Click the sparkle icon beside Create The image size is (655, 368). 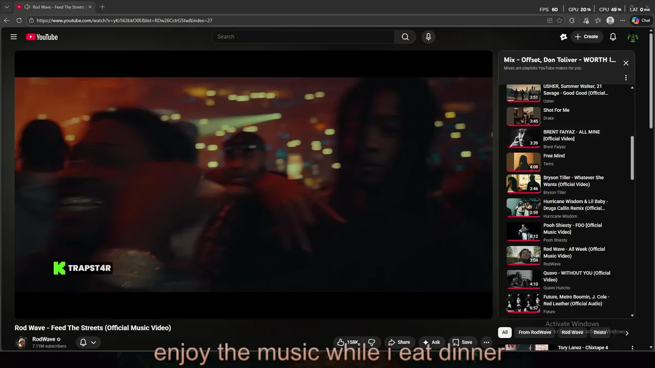[563, 37]
